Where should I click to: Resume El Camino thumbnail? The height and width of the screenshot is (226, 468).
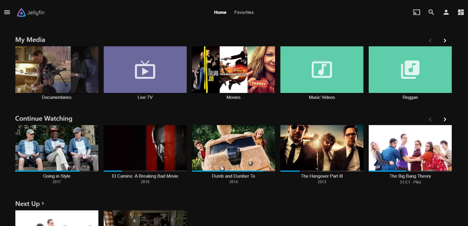pyautogui.click(x=145, y=148)
